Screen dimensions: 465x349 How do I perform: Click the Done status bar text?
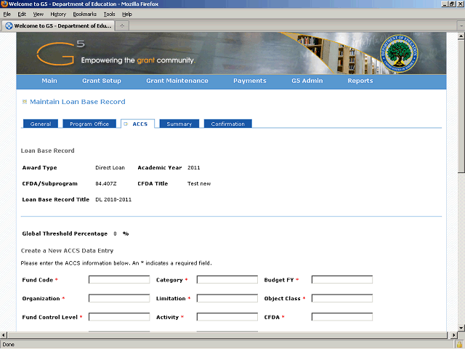(x=8, y=345)
